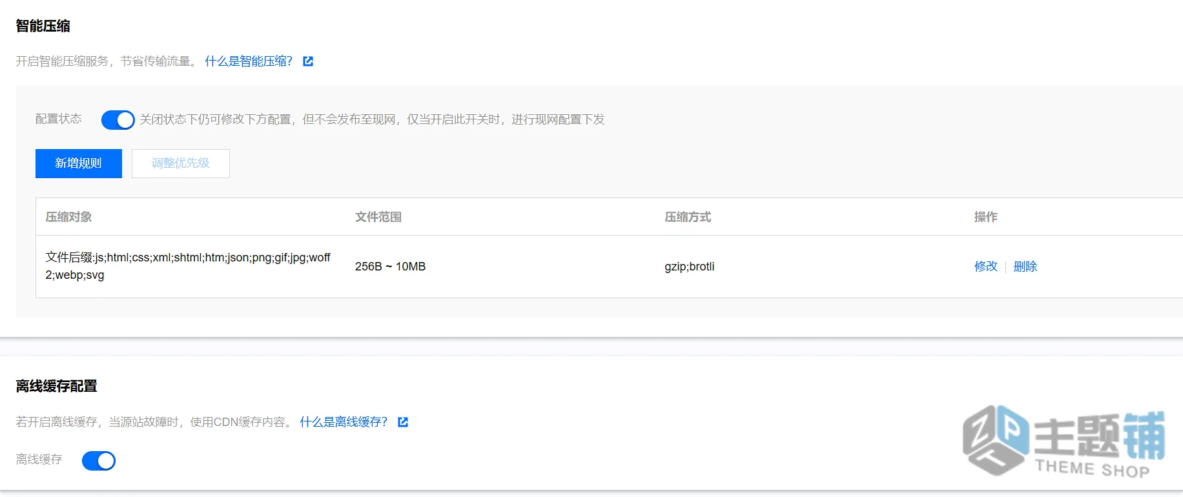
Task: Select the 文件范围 column header
Action: pos(378,217)
